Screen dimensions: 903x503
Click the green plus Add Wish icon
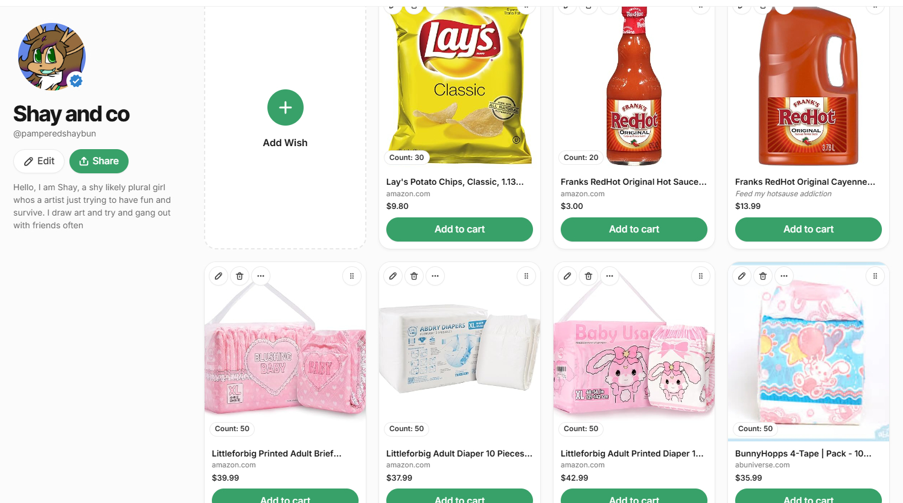(x=286, y=107)
